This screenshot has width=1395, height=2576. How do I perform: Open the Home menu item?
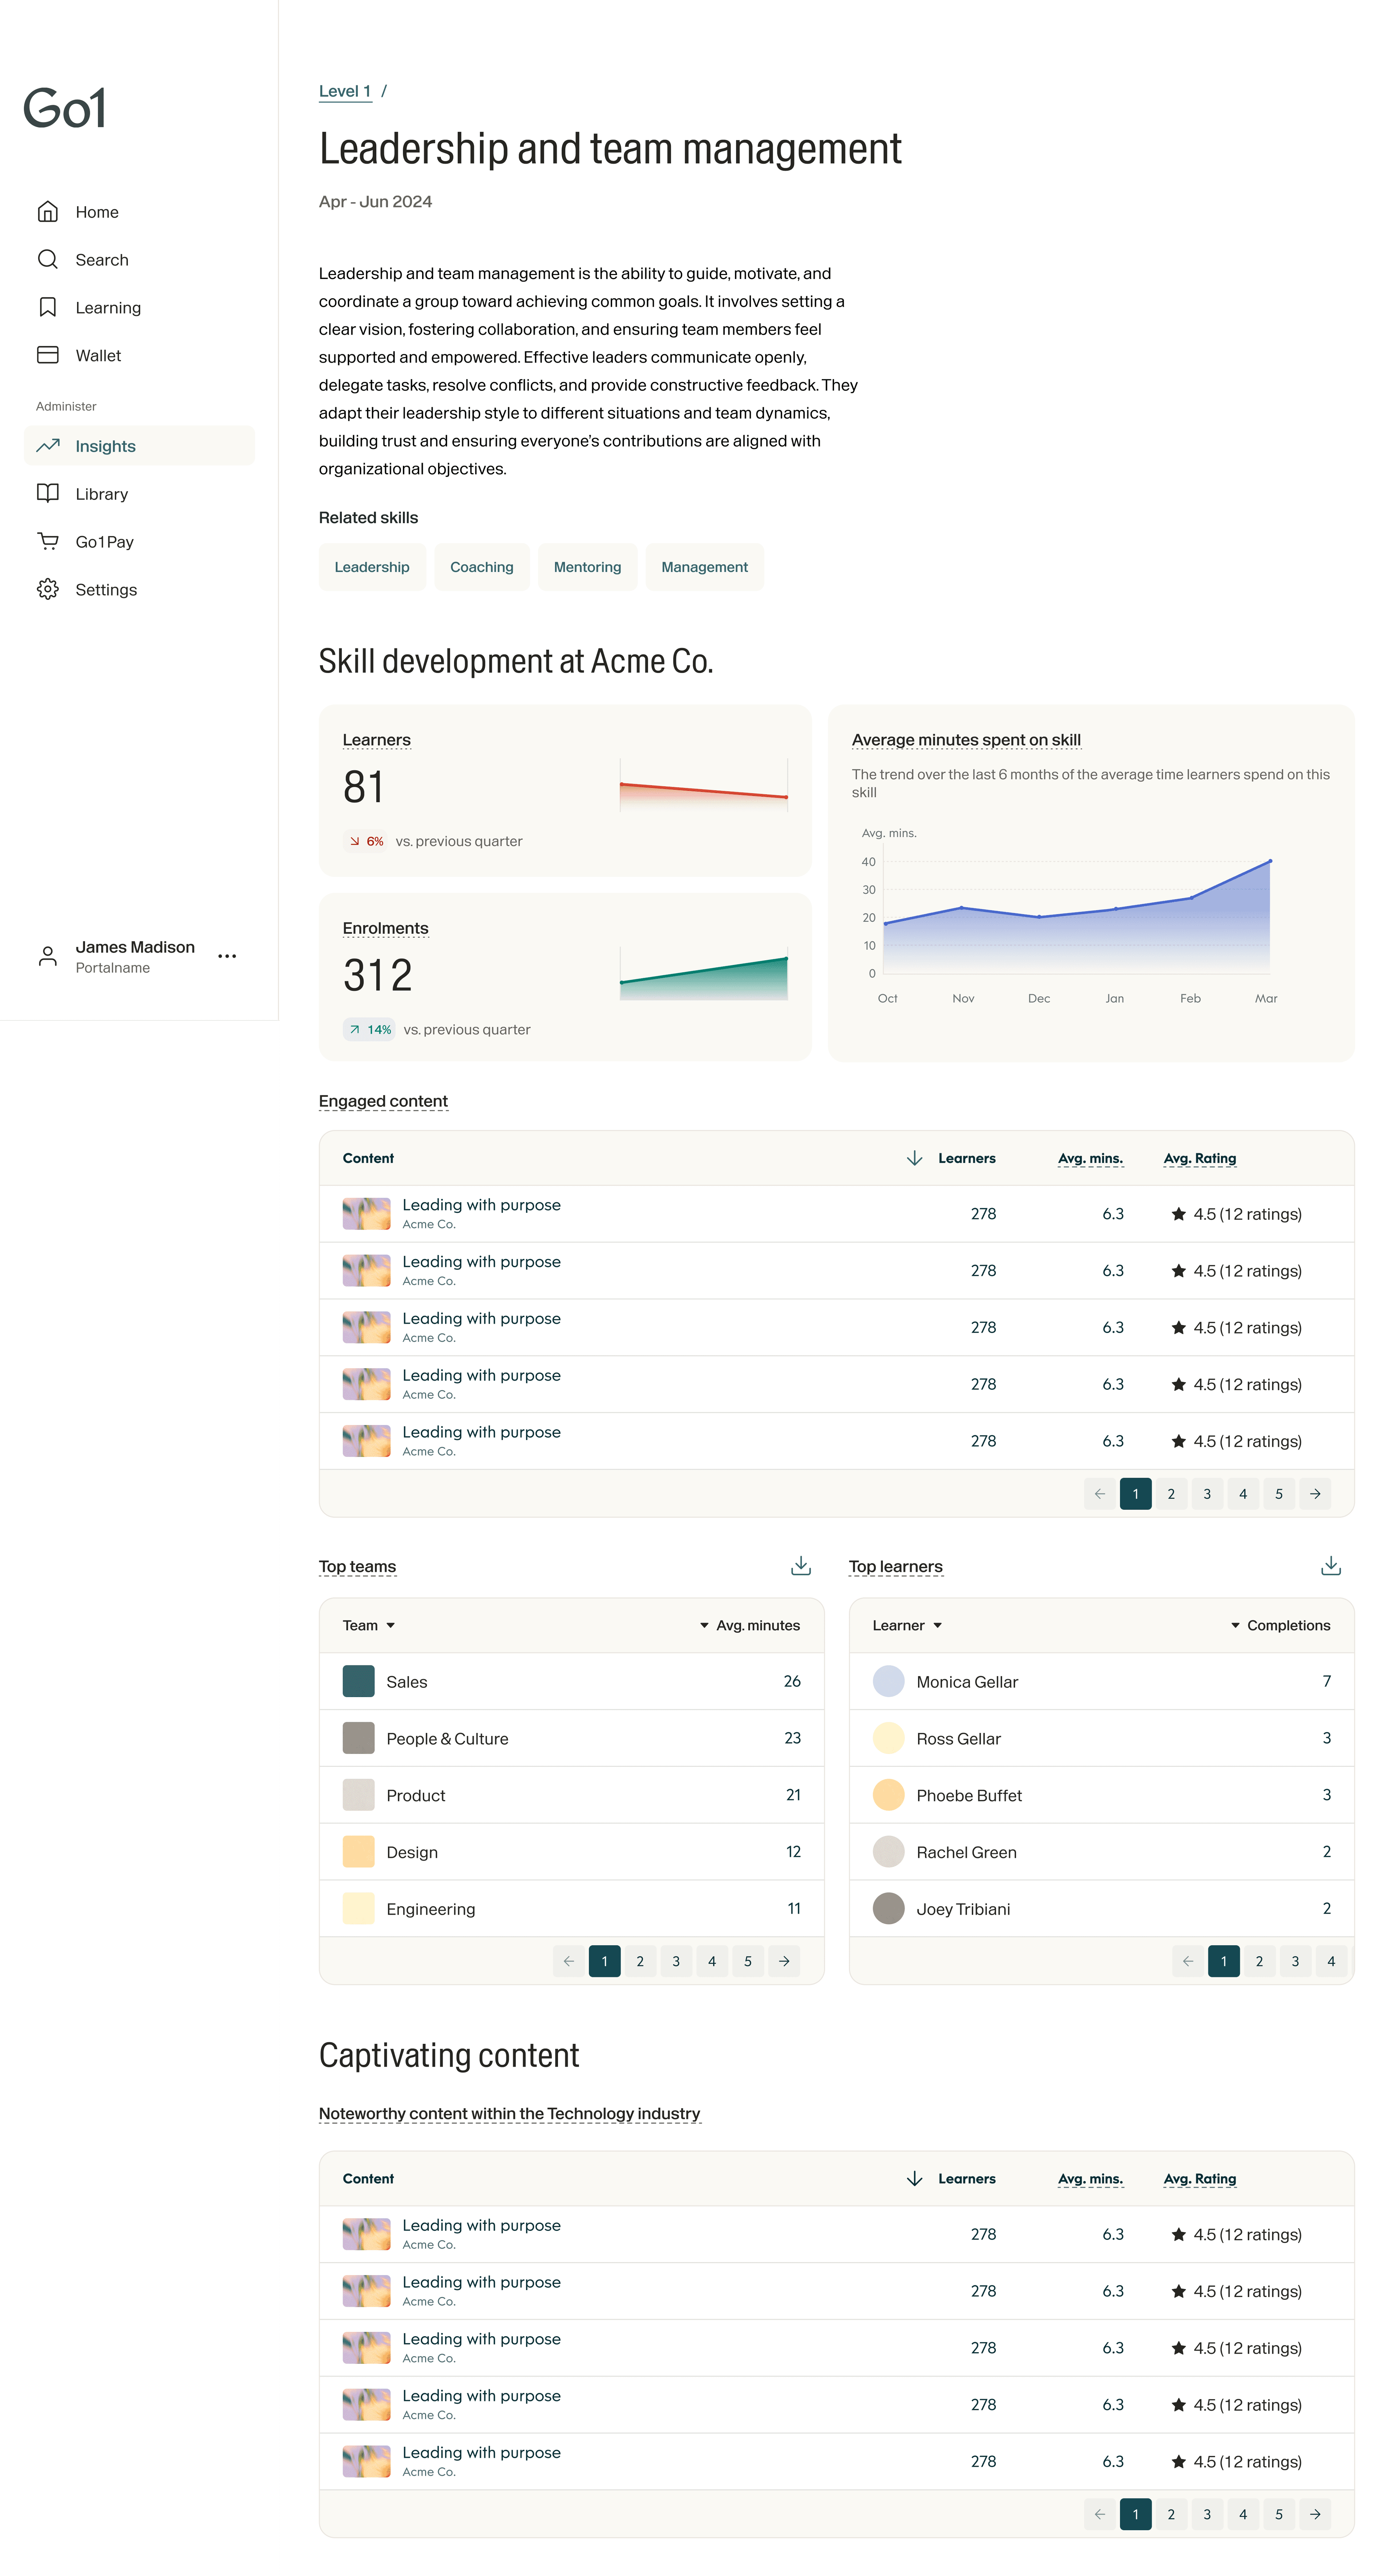[139, 211]
